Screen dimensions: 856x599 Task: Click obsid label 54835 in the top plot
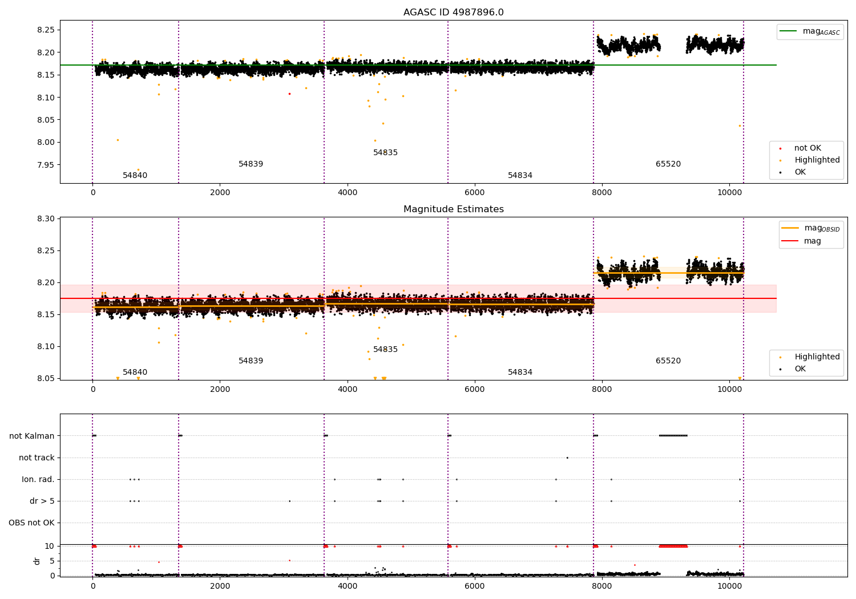385,153
